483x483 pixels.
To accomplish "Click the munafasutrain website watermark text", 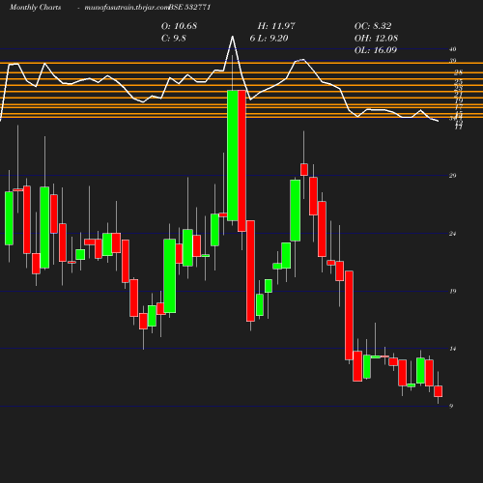I will pyautogui.click(x=127, y=7).
